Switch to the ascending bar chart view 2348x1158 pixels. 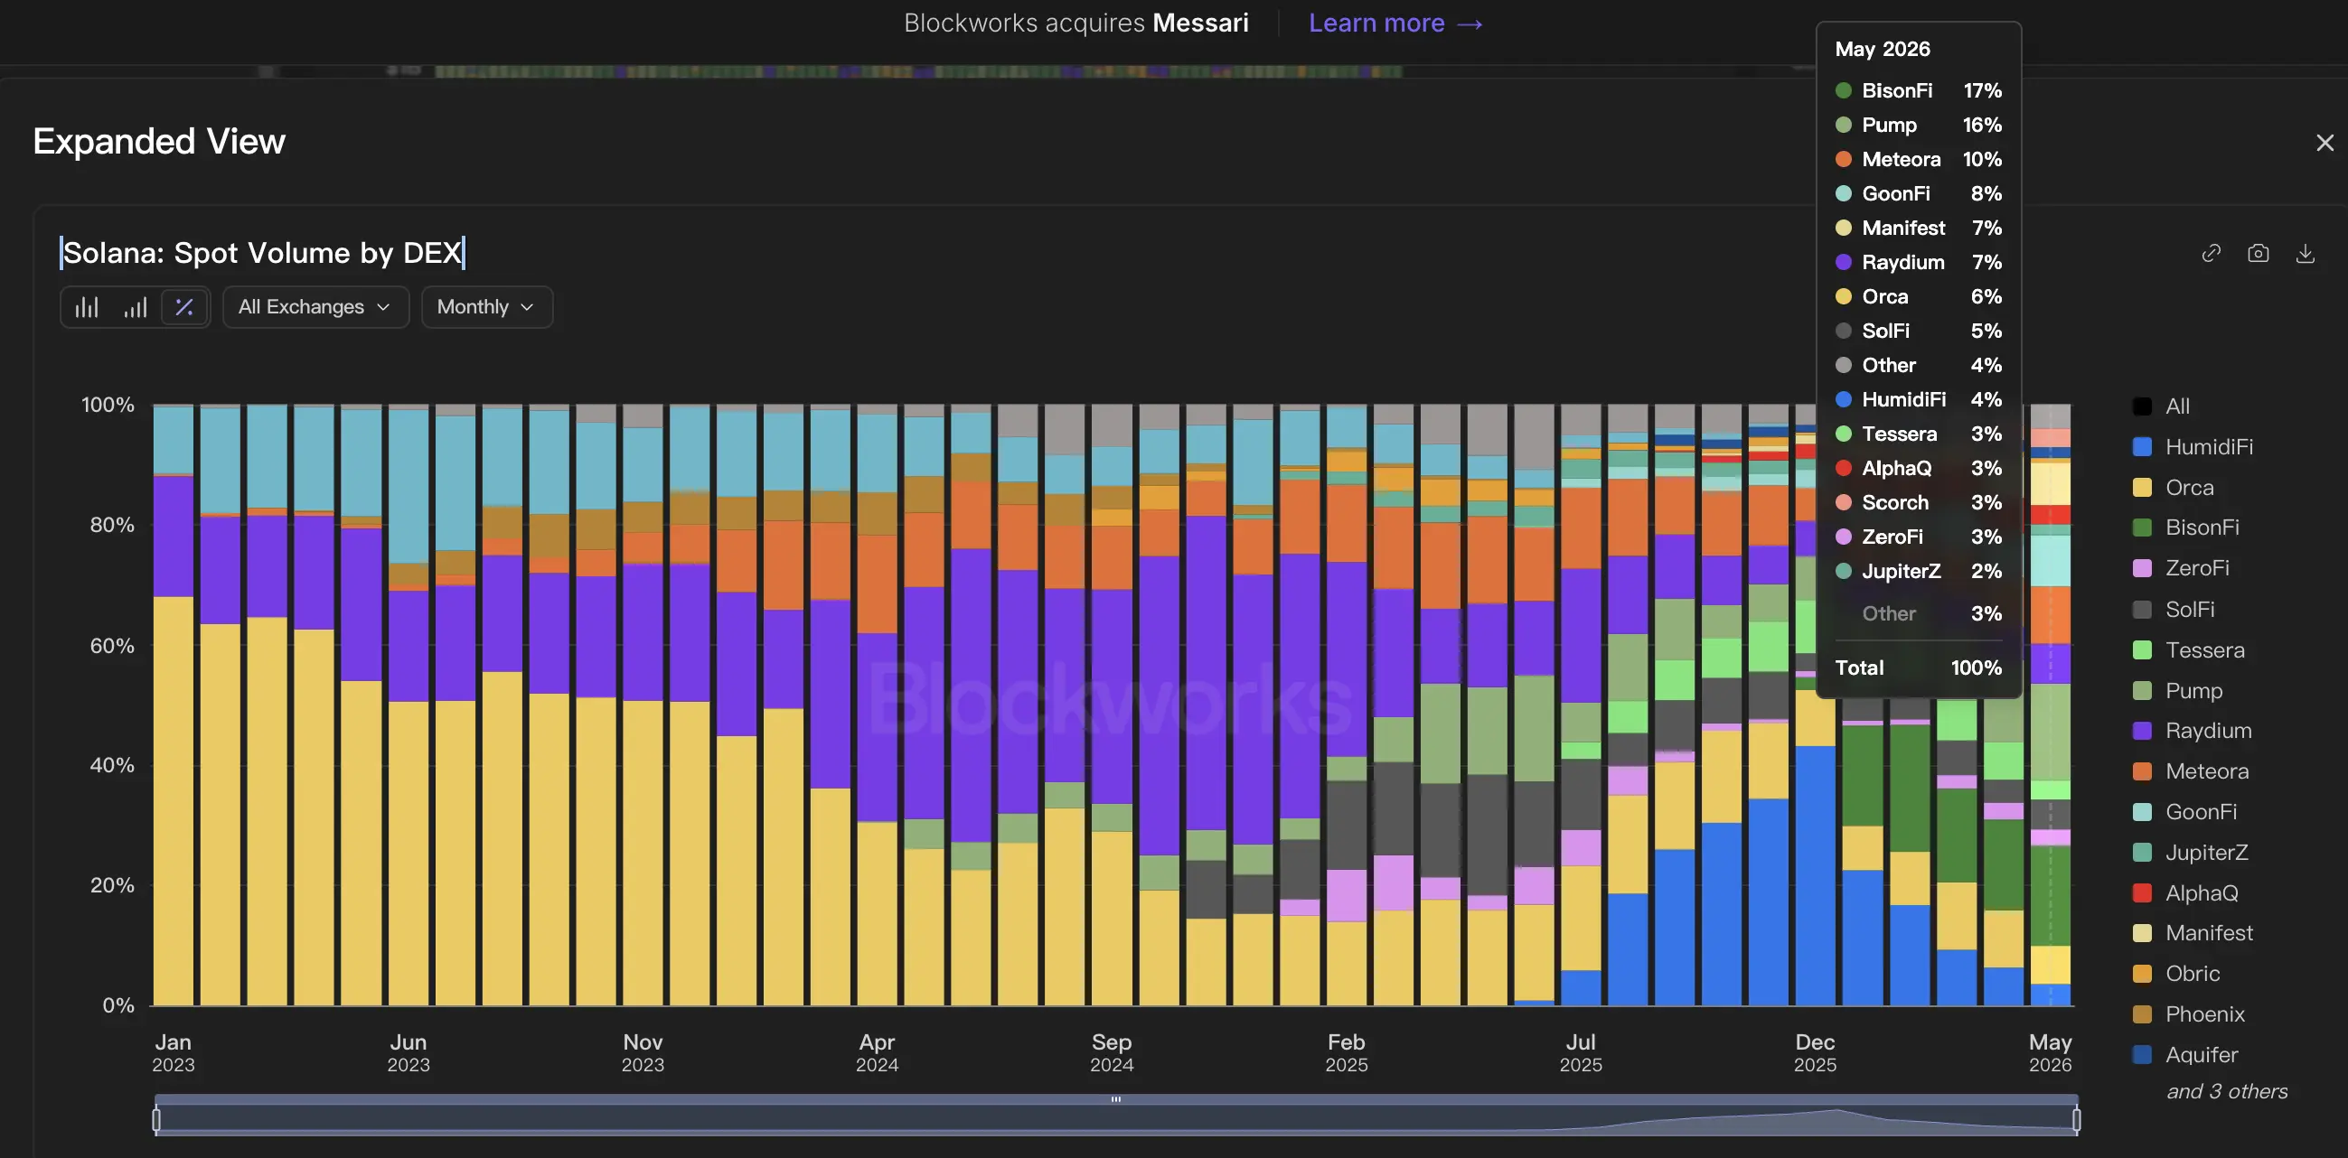click(x=136, y=307)
